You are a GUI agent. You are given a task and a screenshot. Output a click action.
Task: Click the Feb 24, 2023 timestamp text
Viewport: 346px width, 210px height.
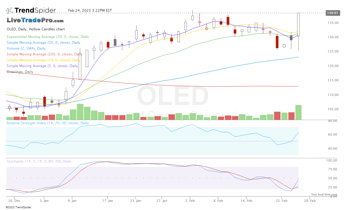pyautogui.click(x=90, y=10)
